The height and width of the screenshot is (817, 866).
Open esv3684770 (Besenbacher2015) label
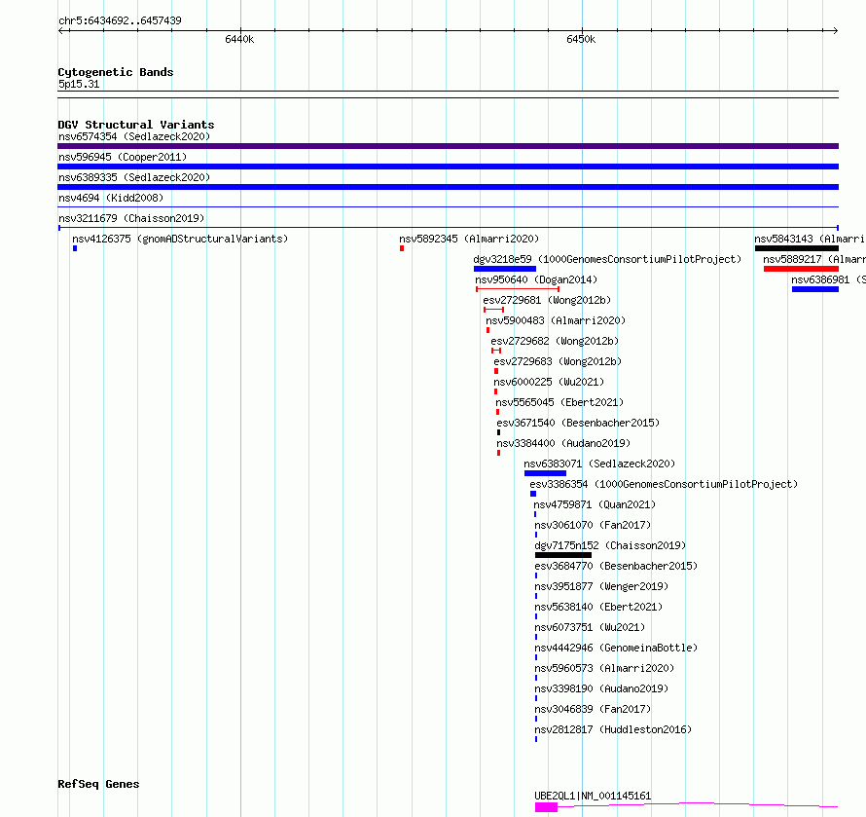616,566
